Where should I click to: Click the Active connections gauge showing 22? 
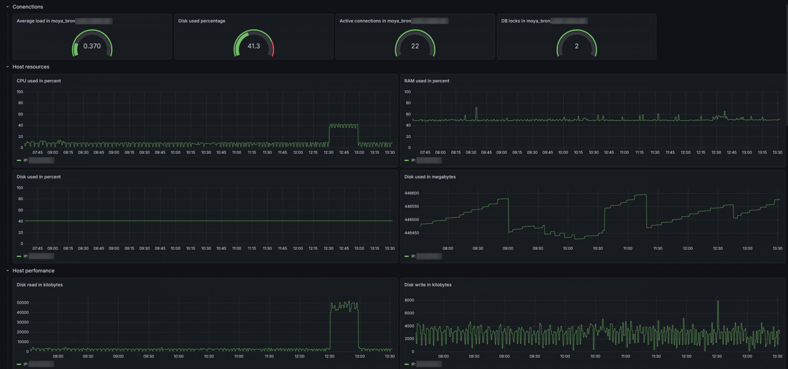click(x=415, y=44)
